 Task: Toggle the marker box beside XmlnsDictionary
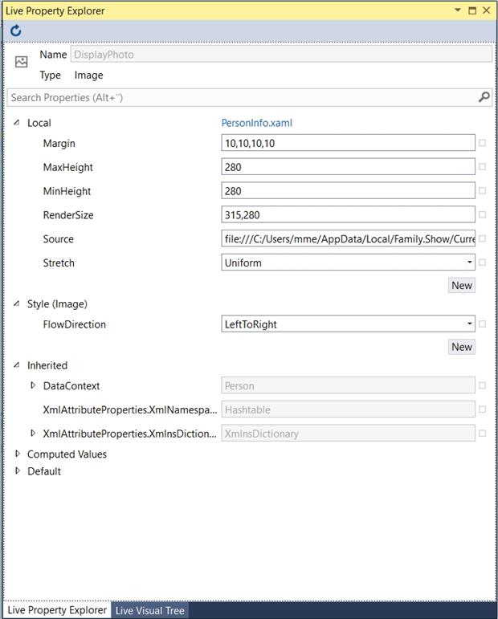482,434
